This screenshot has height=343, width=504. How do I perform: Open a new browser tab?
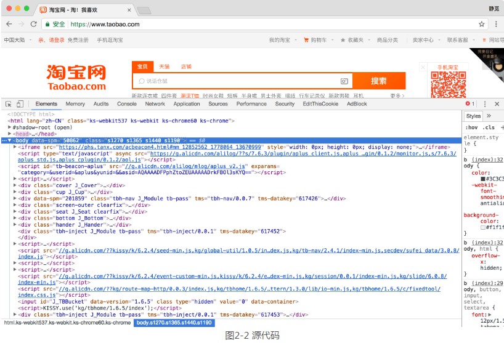click(x=144, y=10)
